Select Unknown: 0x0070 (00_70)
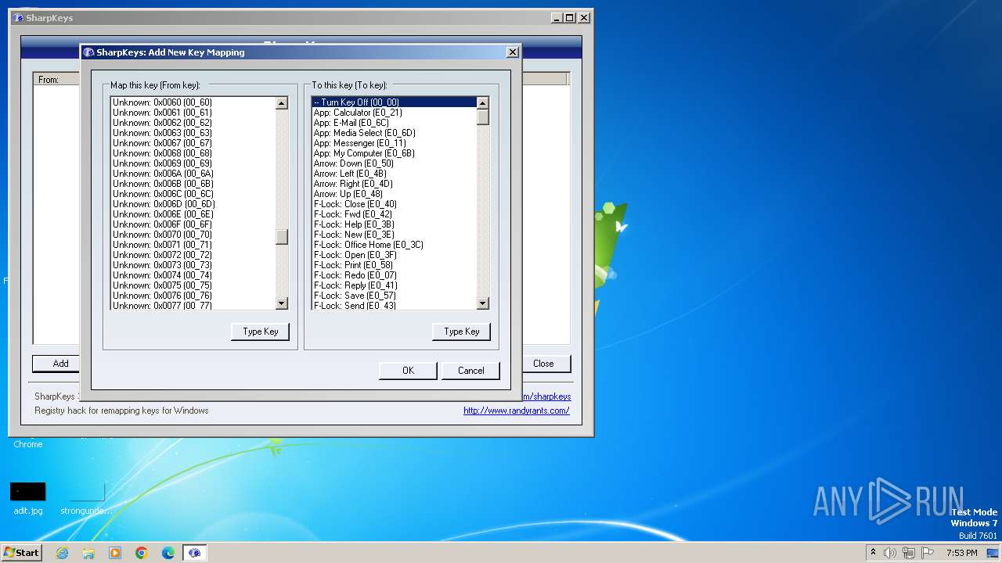The height and width of the screenshot is (563, 1002). click(193, 235)
